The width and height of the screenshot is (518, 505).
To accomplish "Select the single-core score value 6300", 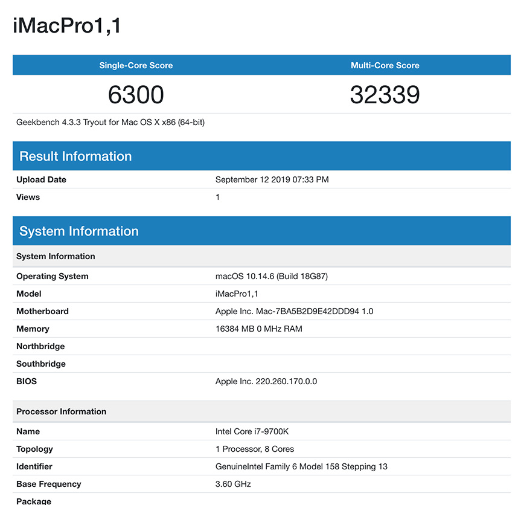I will (136, 95).
